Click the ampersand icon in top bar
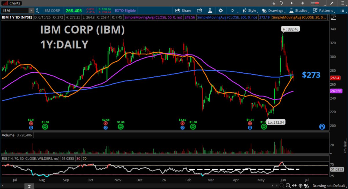The height and width of the screenshot is (189, 348). [x=273, y=3]
